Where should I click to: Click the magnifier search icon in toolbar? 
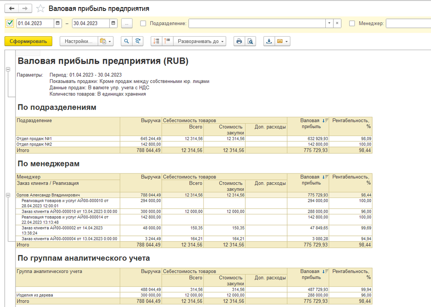126,41
